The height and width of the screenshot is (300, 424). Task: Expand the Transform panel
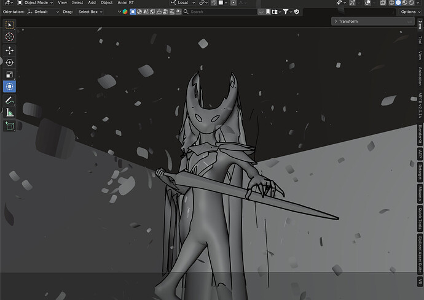point(373,21)
